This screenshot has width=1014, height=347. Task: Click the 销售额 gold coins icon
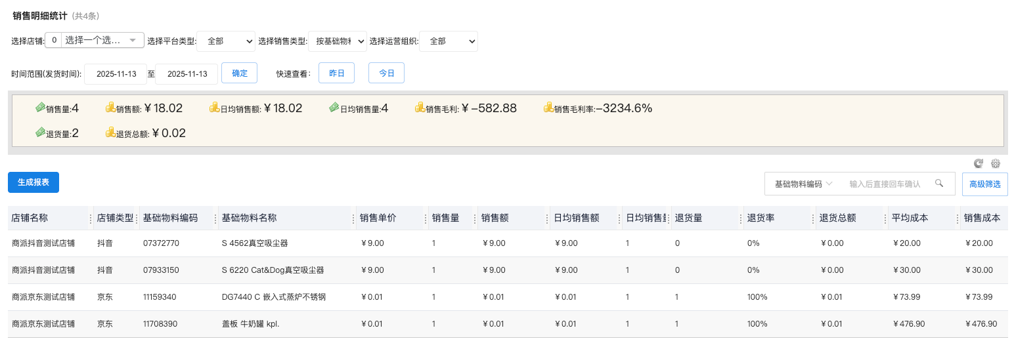click(110, 108)
